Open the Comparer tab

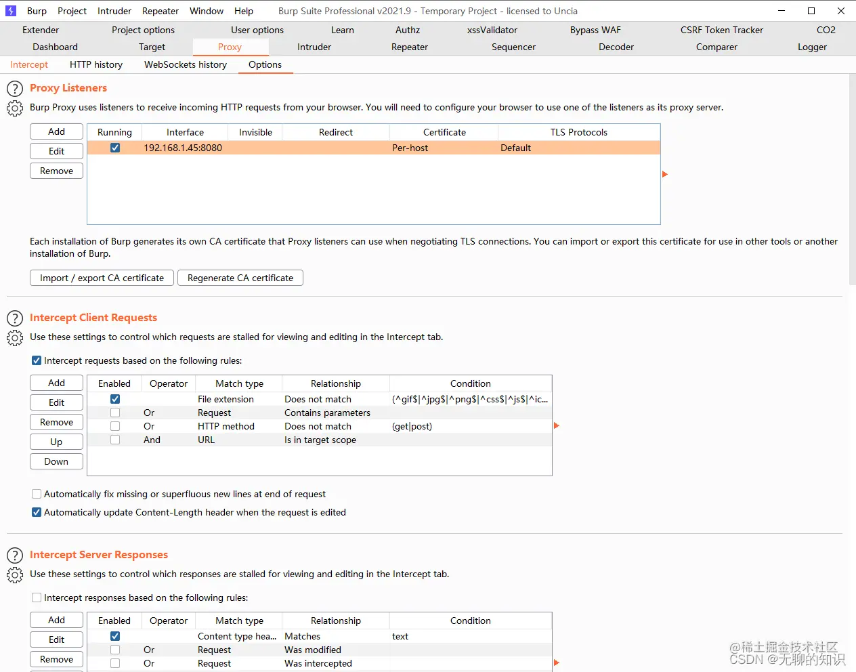pos(716,47)
